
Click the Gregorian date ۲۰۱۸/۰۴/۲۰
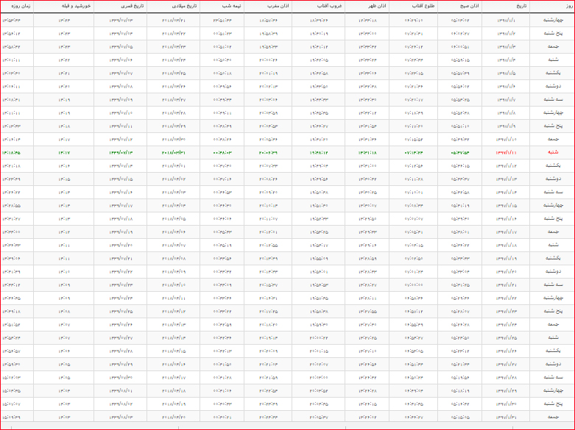coord(174,417)
